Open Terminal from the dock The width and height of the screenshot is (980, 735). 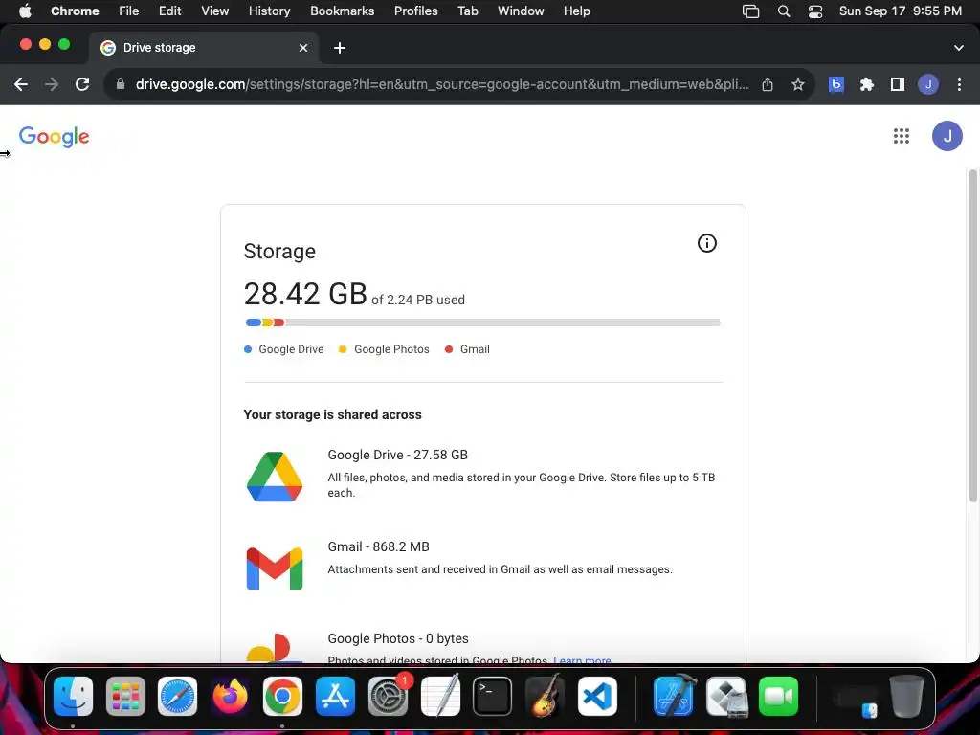[x=492, y=696]
